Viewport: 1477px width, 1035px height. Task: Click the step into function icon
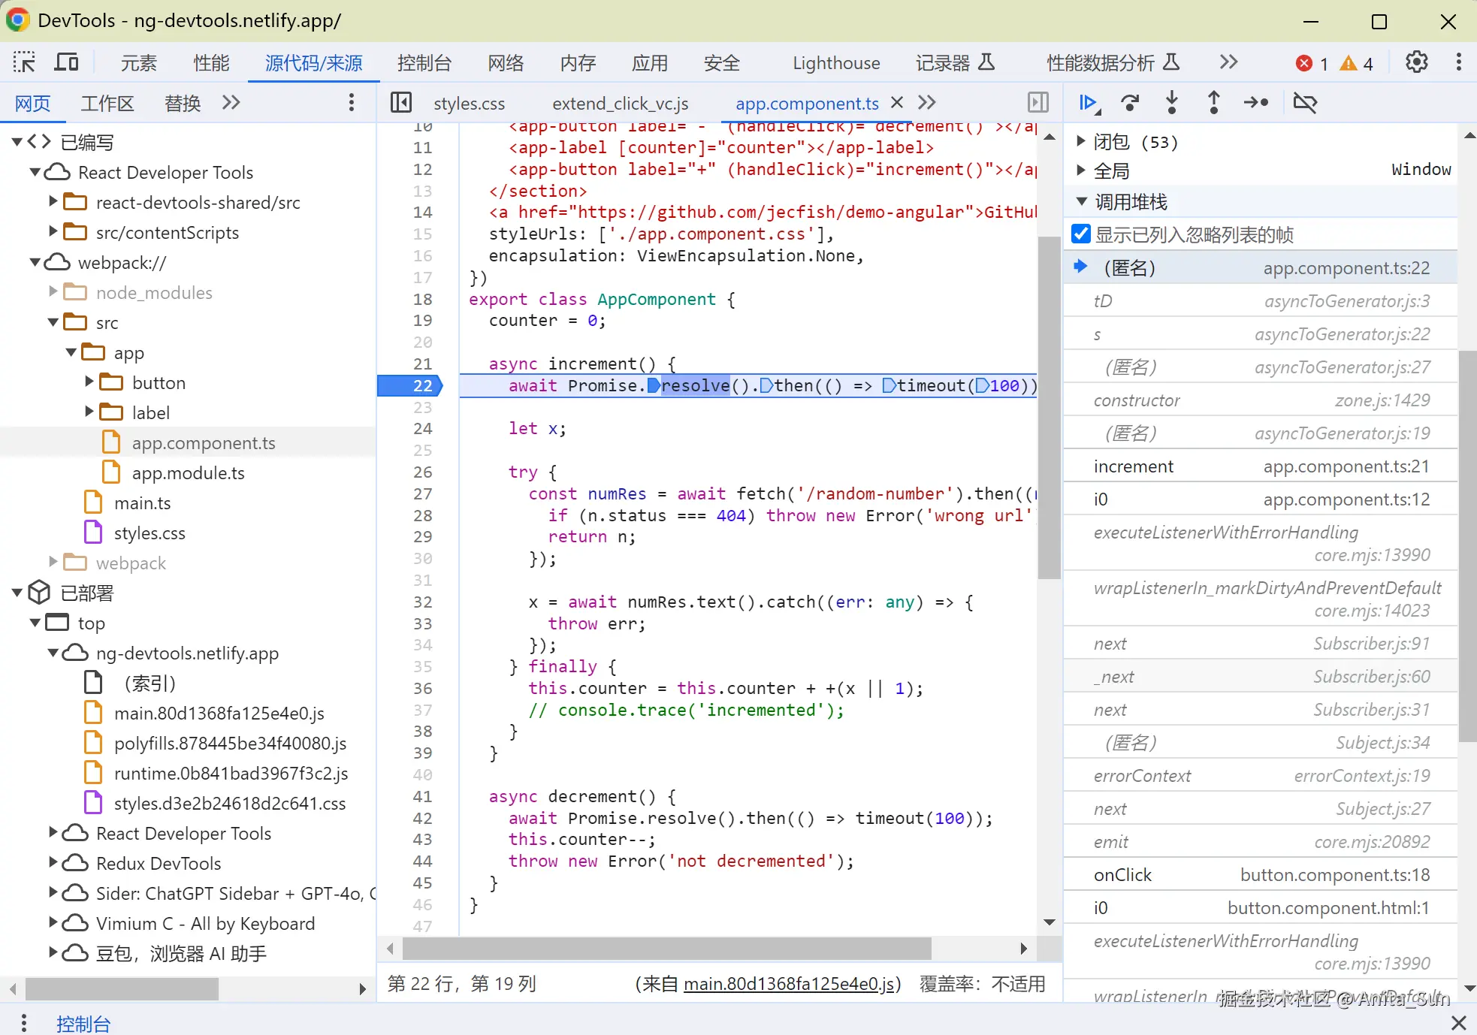tap(1171, 103)
